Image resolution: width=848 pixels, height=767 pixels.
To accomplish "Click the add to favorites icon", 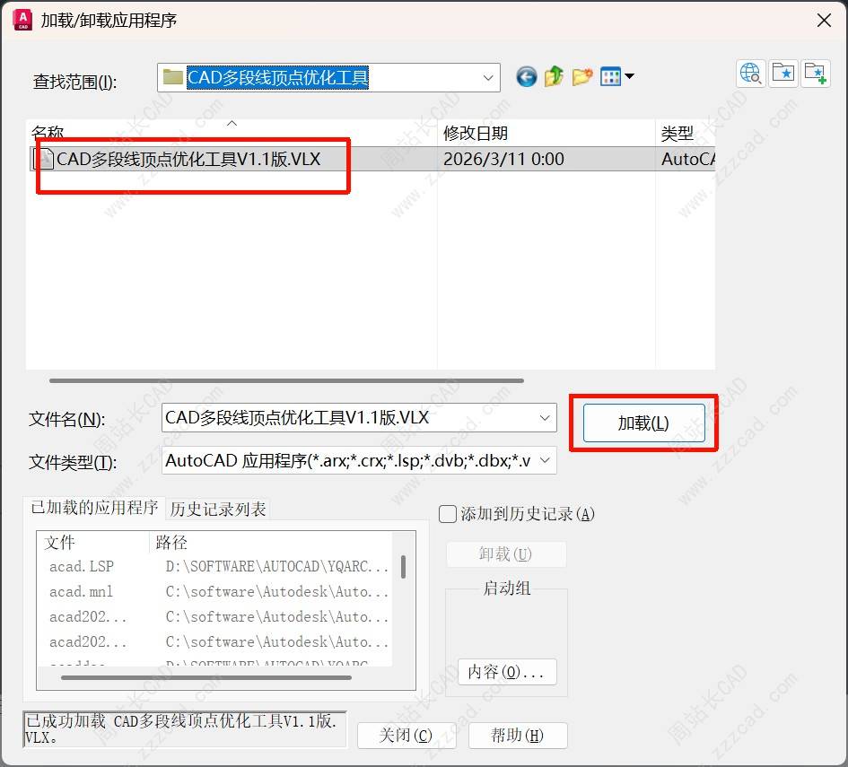I will click(x=815, y=74).
